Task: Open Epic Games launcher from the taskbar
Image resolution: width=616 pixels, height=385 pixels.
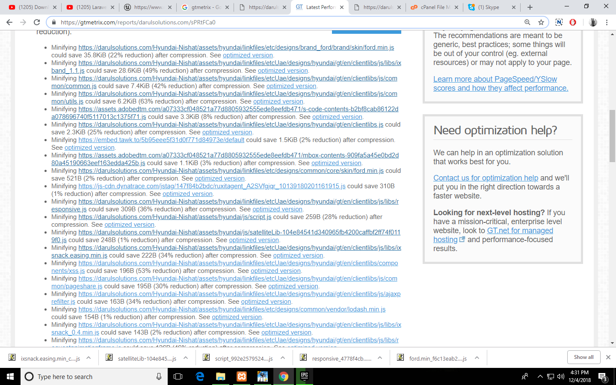Action: click(305, 376)
